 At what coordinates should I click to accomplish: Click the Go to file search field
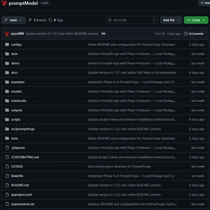click(x=132, y=20)
